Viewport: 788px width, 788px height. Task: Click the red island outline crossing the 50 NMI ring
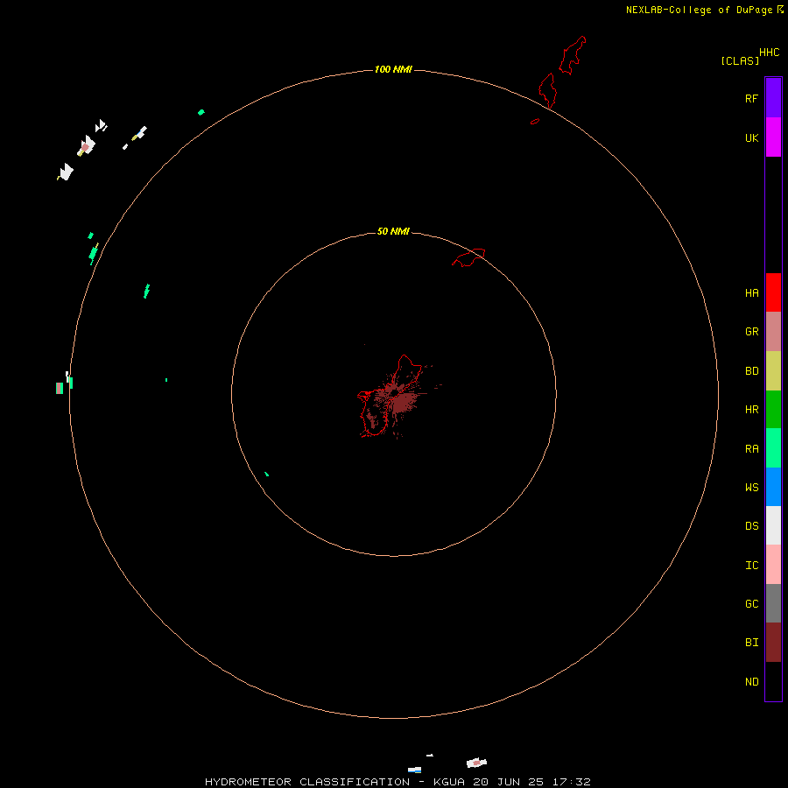click(468, 257)
